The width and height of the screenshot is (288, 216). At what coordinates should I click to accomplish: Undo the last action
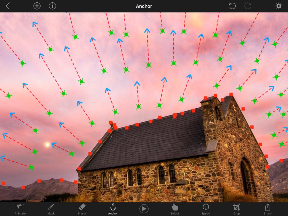pos(232,6)
